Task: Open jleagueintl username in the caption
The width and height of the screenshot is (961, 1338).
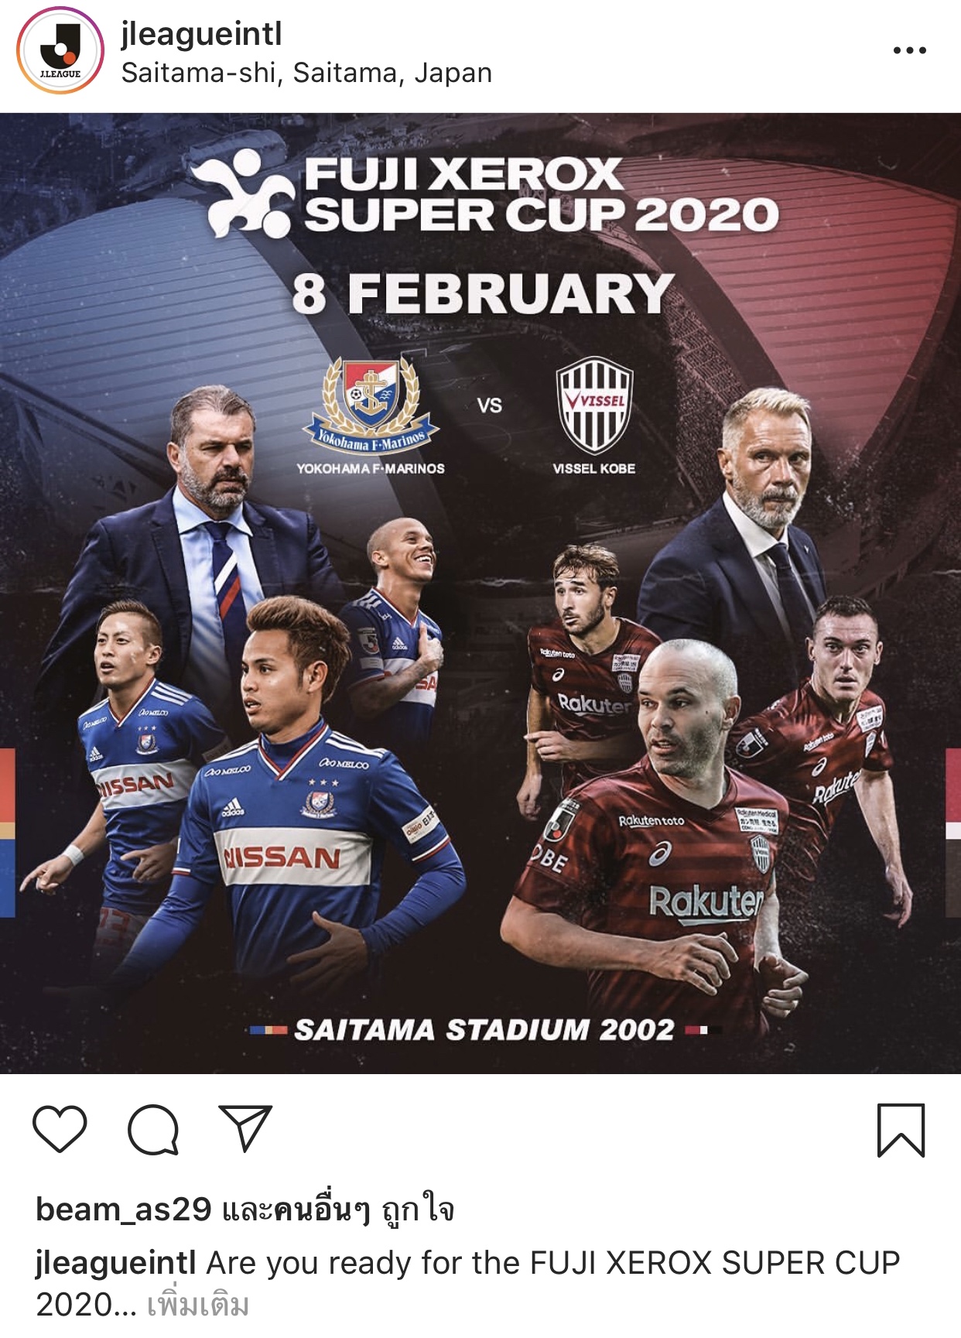Action: (x=115, y=1262)
